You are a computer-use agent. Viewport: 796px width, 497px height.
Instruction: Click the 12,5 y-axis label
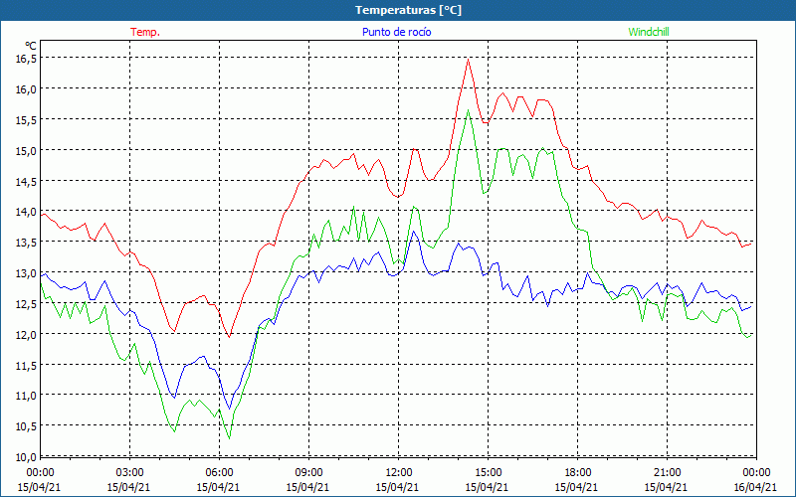pyautogui.click(x=27, y=303)
